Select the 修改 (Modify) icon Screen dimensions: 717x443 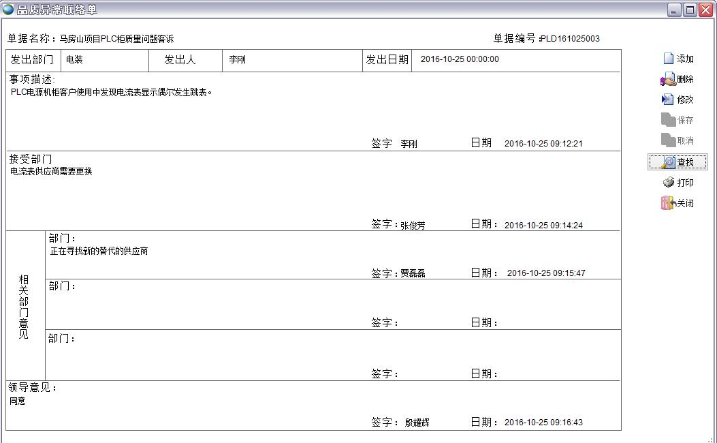[679, 100]
